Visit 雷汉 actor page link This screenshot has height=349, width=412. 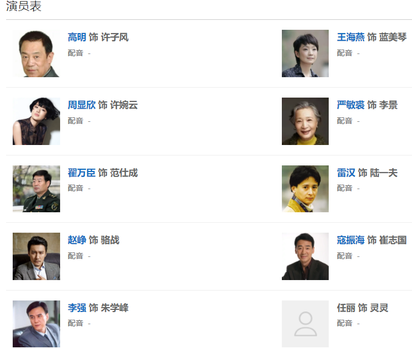(x=346, y=173)
